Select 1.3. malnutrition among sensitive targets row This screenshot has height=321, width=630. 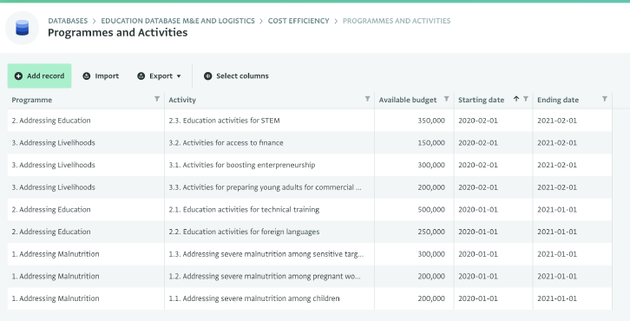pyautogui.click(x=310, y=254)
